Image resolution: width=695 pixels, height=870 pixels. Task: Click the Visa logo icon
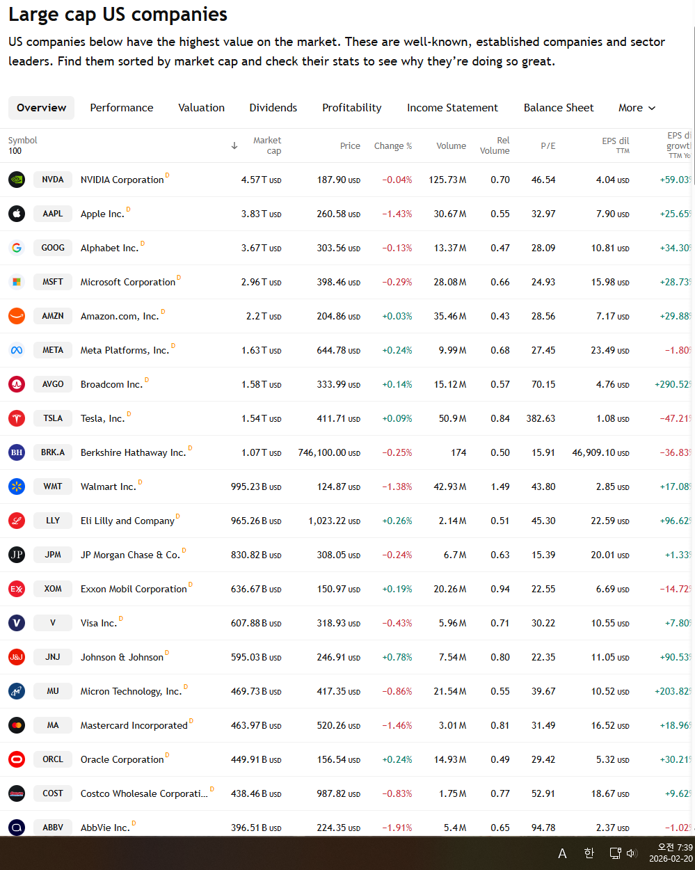coord(17,623)
